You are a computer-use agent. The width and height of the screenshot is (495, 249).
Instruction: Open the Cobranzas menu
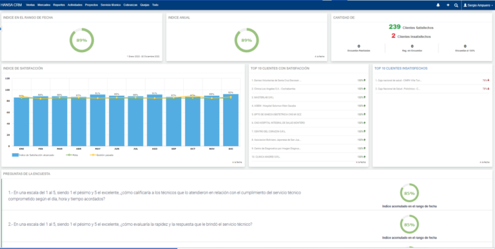point(130,5)
